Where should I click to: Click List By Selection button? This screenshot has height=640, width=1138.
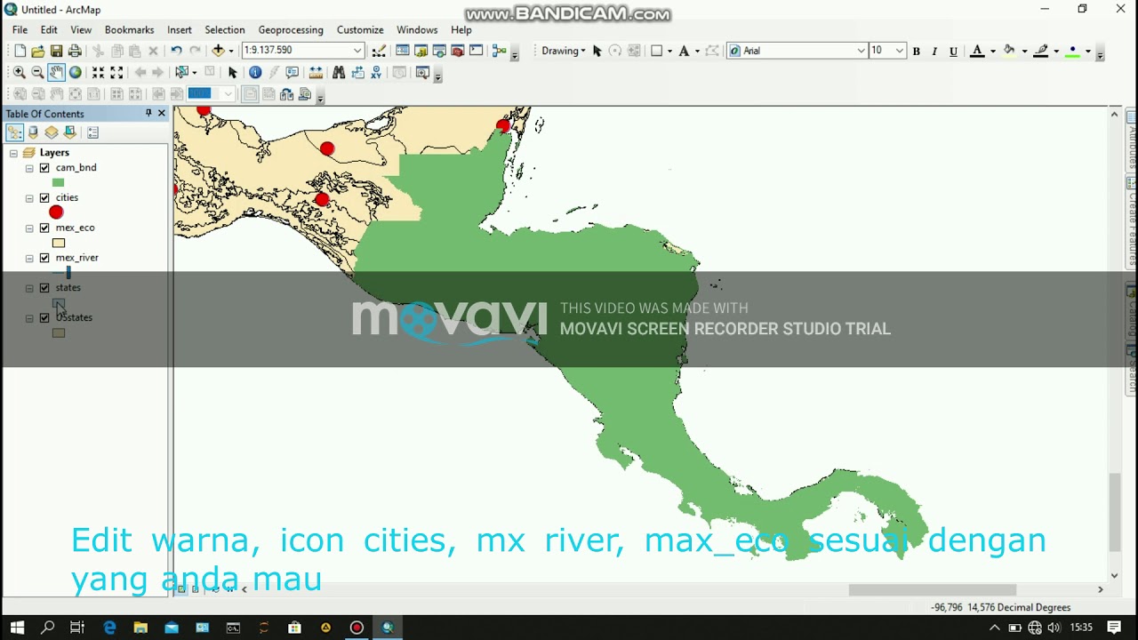(x=70, y=132)
